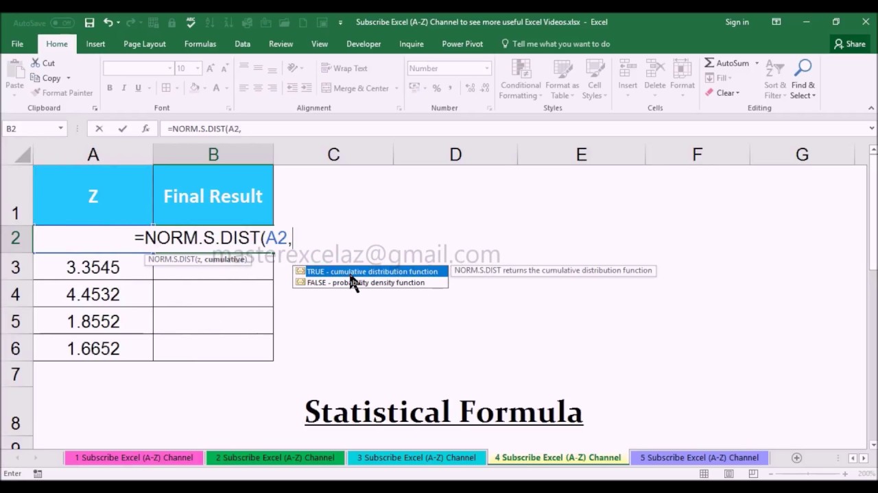Confirm formula with checkmark icon
878x493 pixels.
click(122, 129)
